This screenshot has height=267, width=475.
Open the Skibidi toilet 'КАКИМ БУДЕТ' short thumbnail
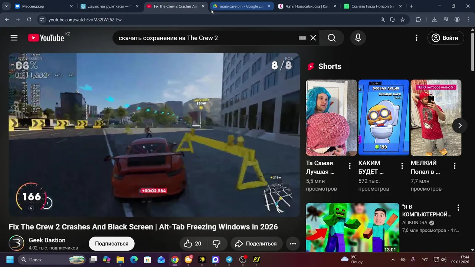(x=384, y=118)
